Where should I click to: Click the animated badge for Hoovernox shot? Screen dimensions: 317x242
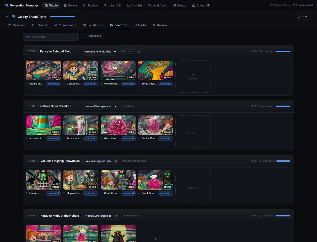53,193
